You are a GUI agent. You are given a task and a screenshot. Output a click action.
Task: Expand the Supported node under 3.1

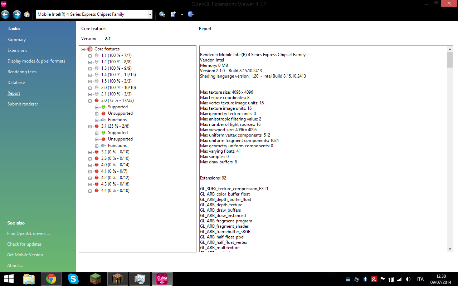(x=97, y=133)
